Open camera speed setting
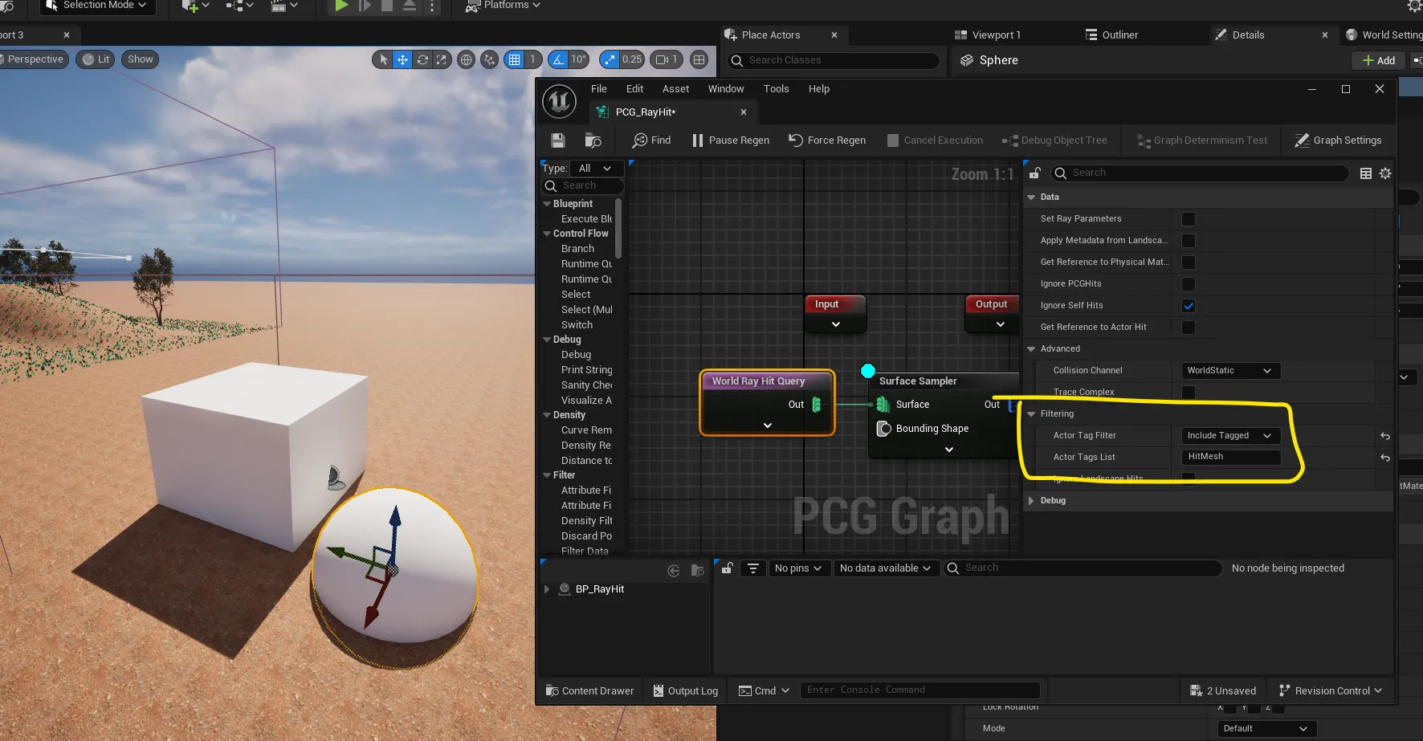Screen dimensions: 1423x741 (x=667, y=59)
